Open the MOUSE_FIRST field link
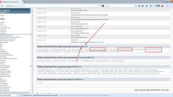The width and height of the screenshot is (173, 97). pos(75,13)
